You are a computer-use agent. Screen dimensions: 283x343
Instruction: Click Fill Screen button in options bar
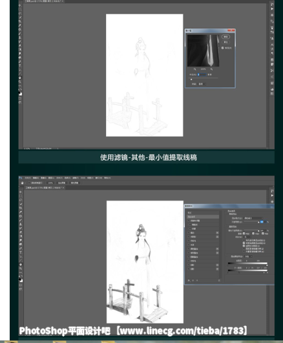(75, 183)
